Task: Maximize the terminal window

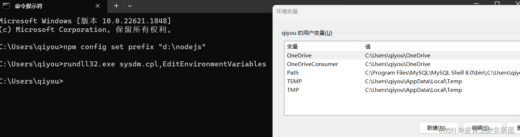Action: pos(497,3)
